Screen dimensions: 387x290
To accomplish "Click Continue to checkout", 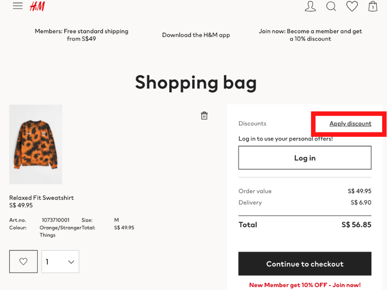I will (x=305, y=264).
